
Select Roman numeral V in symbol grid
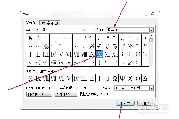[x=61, y=54]
